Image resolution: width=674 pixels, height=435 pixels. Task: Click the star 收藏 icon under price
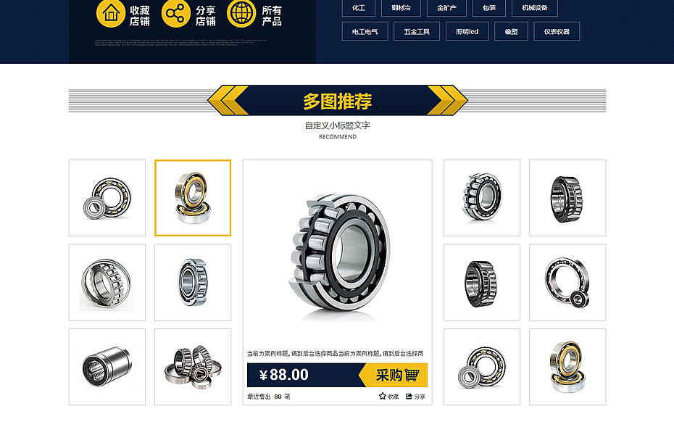pos(382,396)
